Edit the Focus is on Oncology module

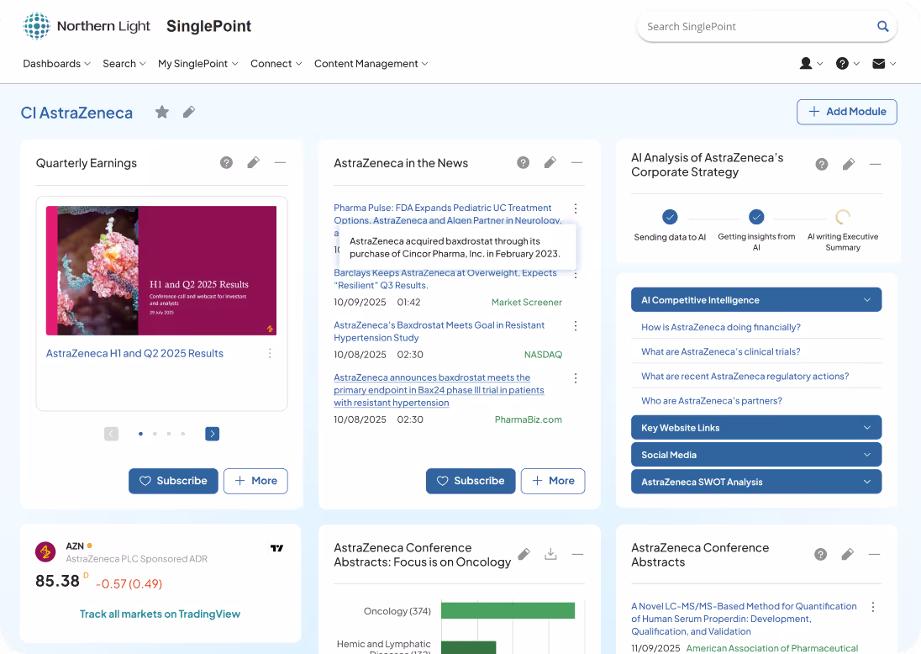coord(524,554)
